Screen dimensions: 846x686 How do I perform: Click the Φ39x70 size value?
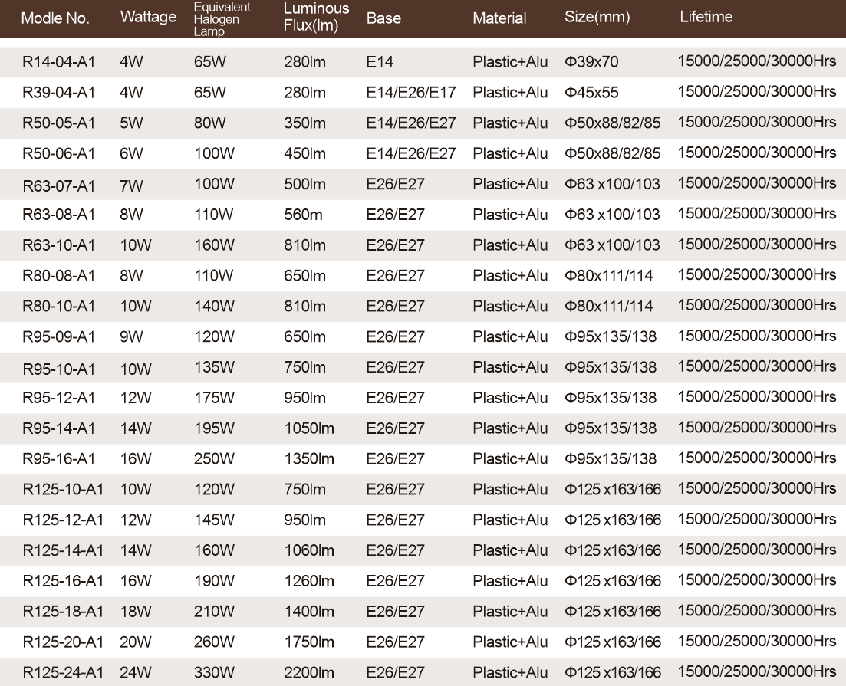tap(591, 62)
